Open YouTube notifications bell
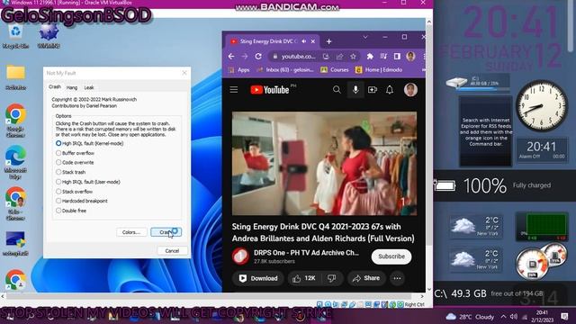 (x=390, y=90)
